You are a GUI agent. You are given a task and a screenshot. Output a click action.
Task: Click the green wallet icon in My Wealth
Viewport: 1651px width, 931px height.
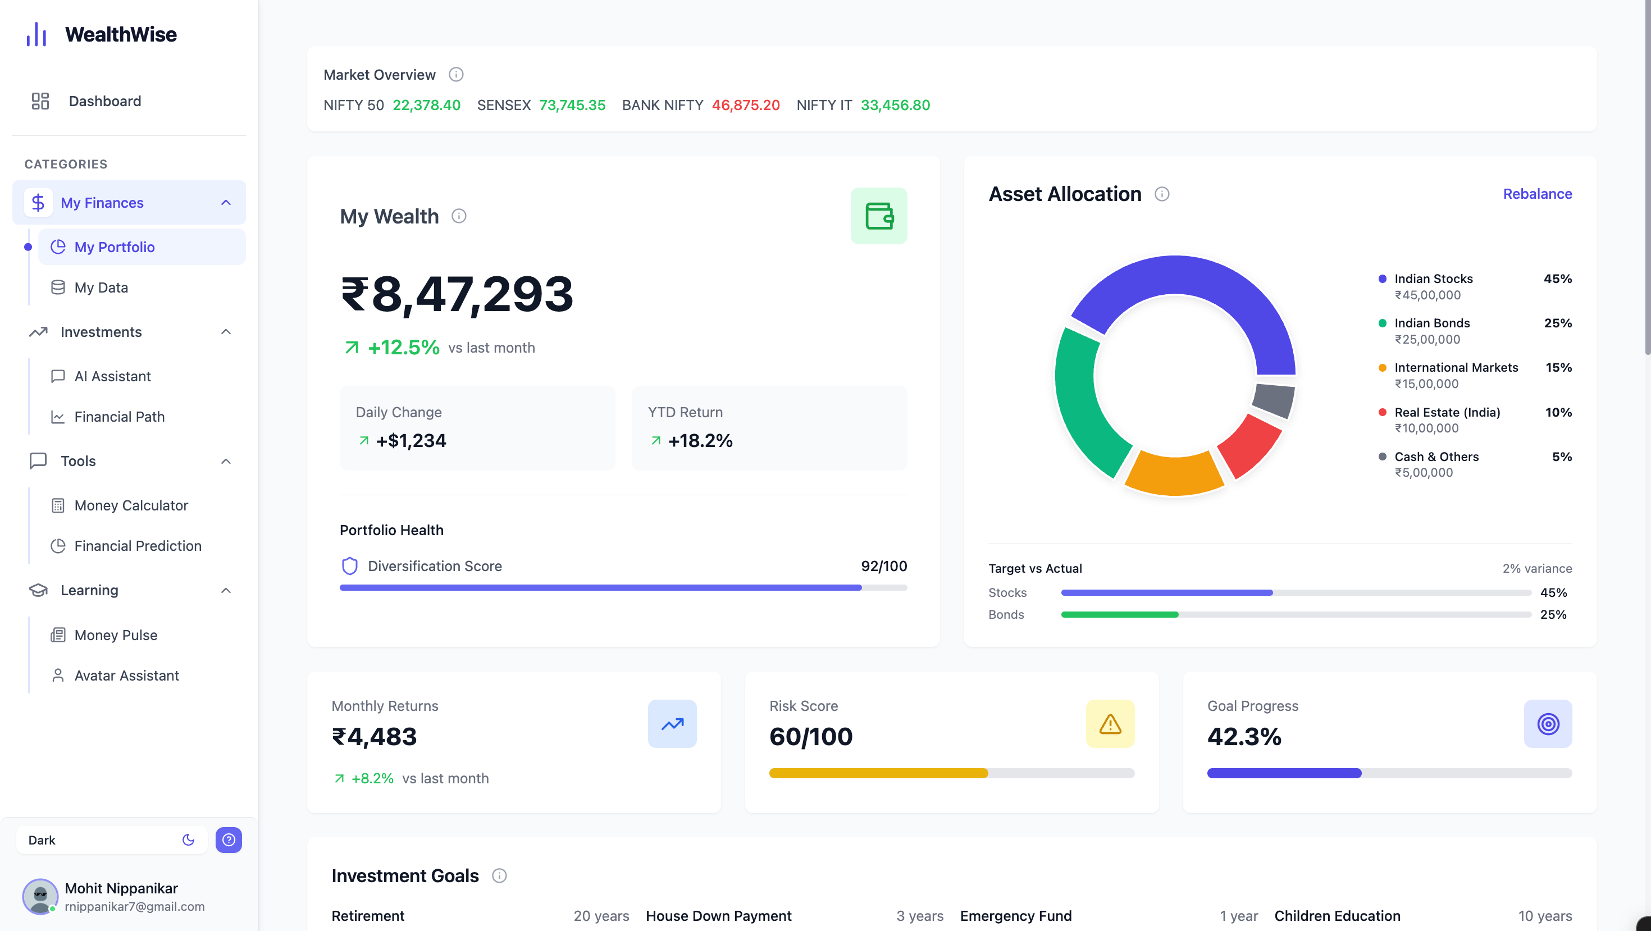pyautogui.click(x=879, y=216)
